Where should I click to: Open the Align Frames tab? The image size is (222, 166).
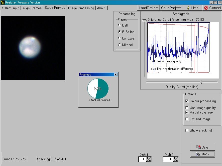[32, 8]
